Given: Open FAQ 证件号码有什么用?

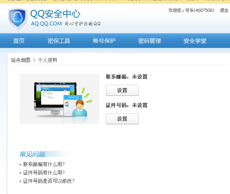Looking at the screenshot, I should [44, 173].
